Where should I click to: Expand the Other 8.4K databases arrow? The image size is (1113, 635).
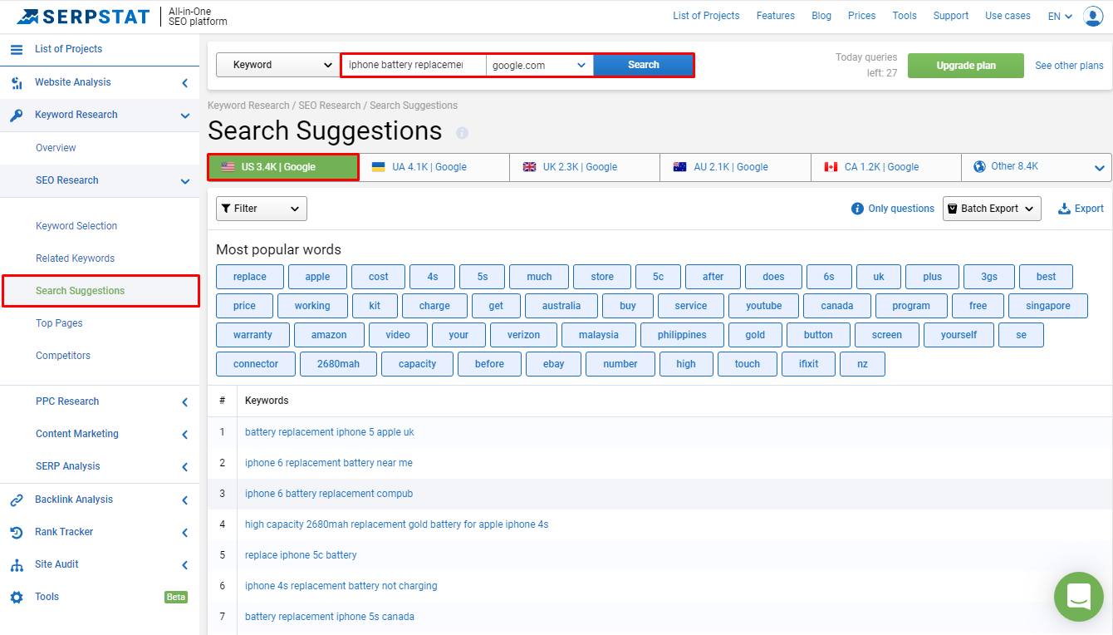(x=1101, y=168)
